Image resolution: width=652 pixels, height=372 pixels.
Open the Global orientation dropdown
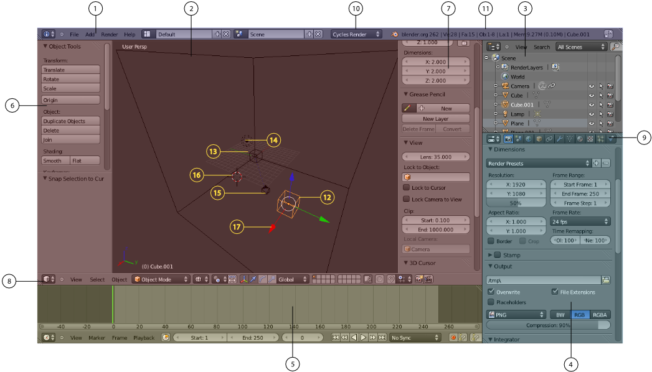[x=293, y=279]
